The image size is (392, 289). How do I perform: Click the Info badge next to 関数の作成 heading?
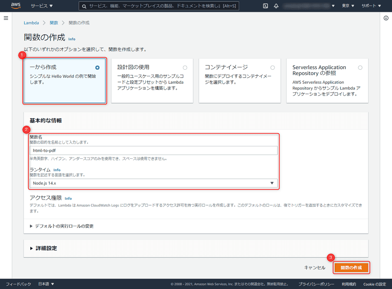tap(71, 39)
